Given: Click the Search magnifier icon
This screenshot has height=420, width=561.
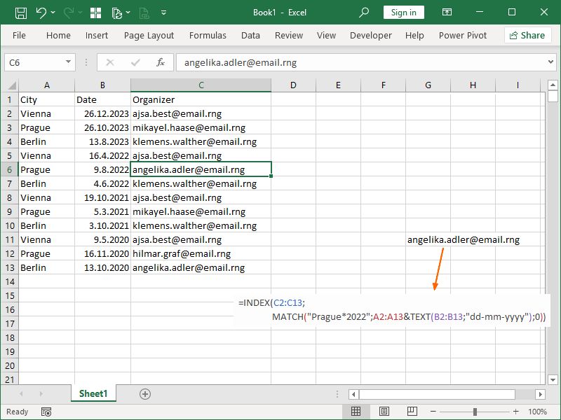Looking at the screenshot, I should click(364, 13).
